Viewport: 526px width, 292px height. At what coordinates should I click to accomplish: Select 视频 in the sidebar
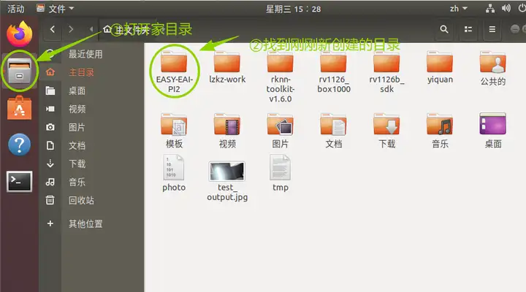pos(77,109)
